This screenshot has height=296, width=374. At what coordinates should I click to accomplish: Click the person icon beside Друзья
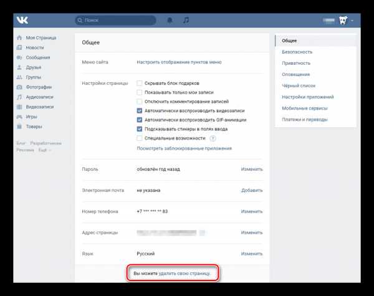[19, 67]
